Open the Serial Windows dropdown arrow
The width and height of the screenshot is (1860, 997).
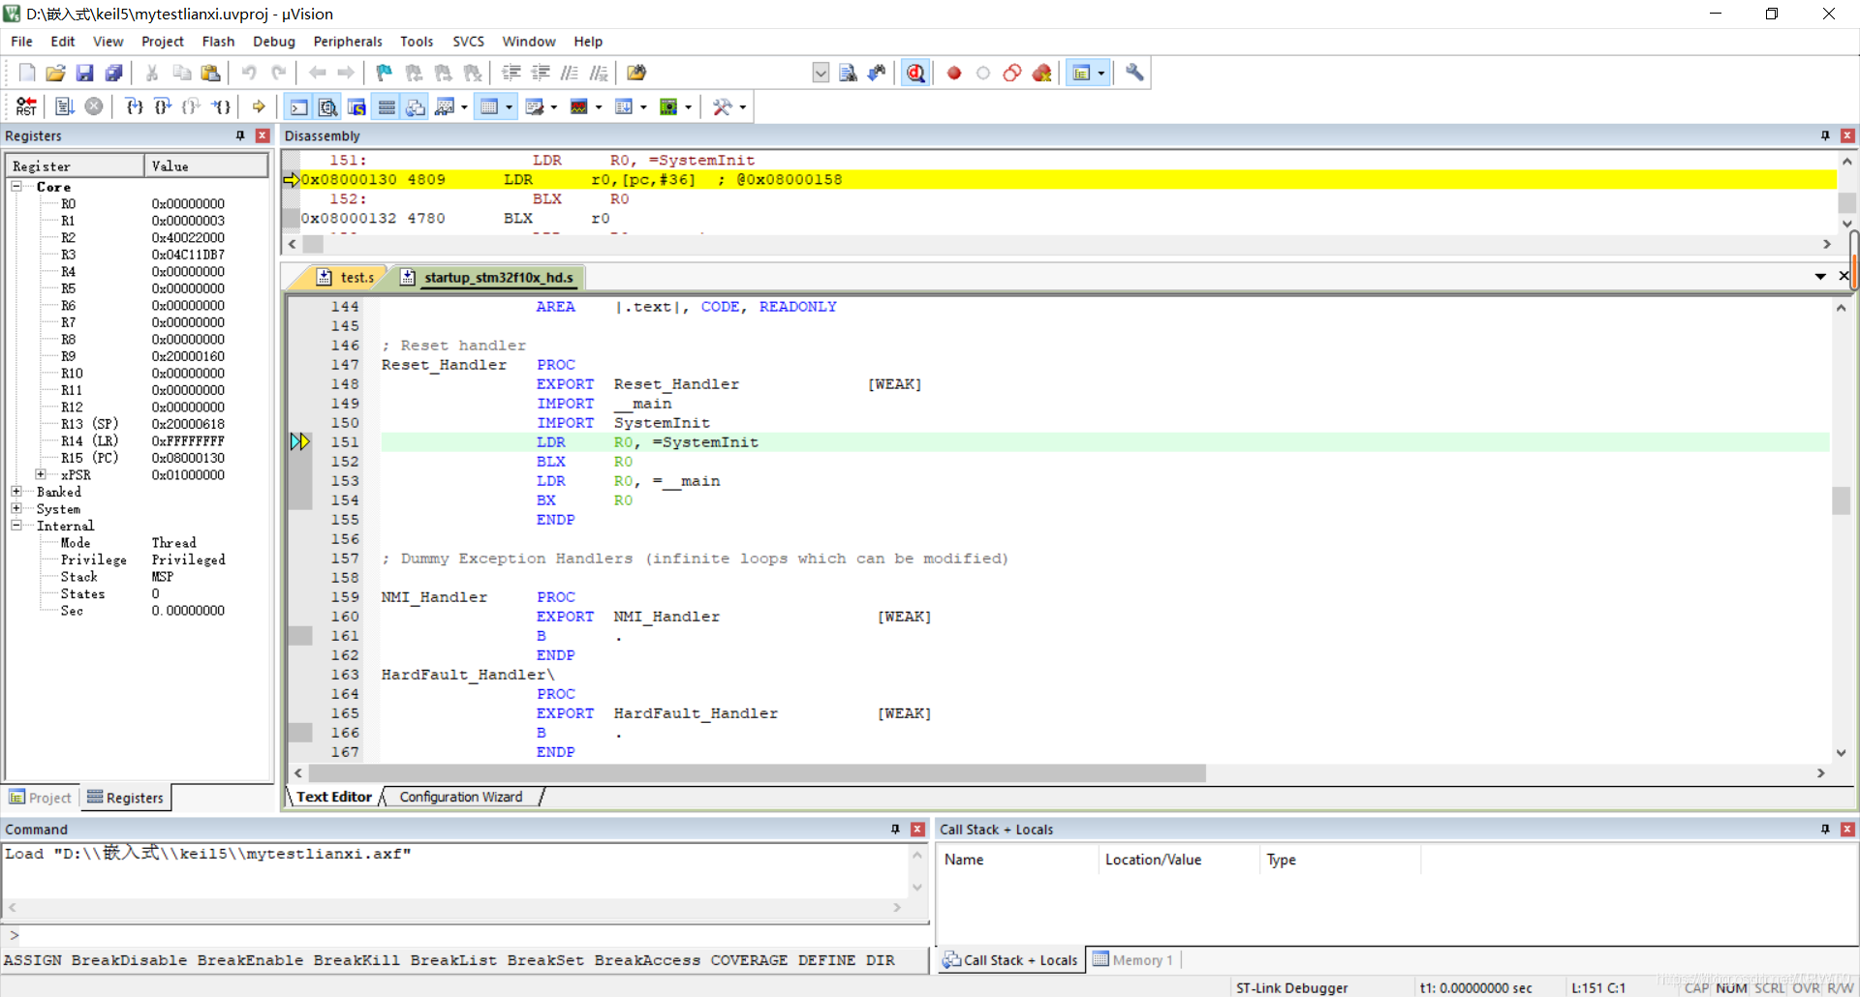[554, 107]
